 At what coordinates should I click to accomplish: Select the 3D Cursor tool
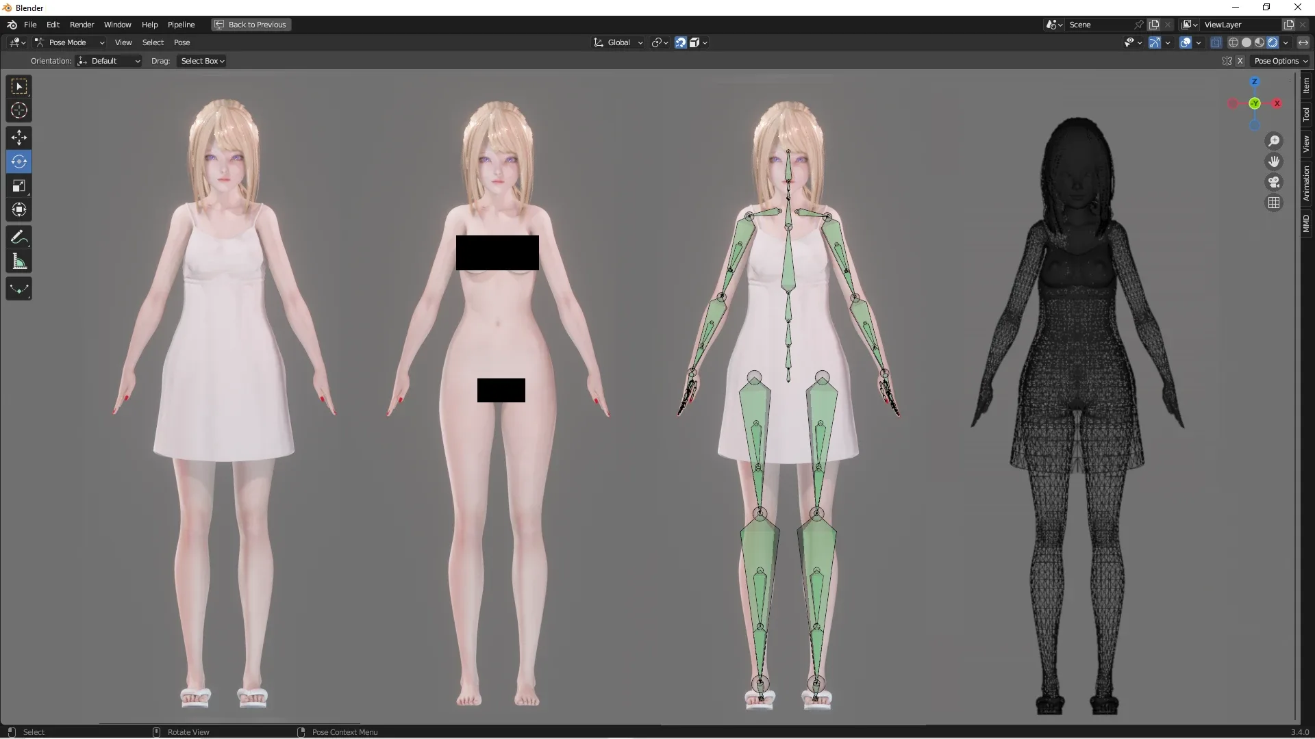(18, 109)
